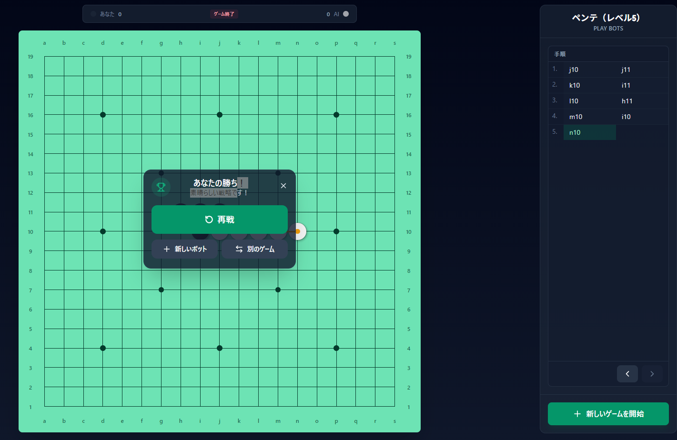The height and width of the screenshot is (440, 677).
Task: Close the victory dialog with X
Action: pos(283,186)
